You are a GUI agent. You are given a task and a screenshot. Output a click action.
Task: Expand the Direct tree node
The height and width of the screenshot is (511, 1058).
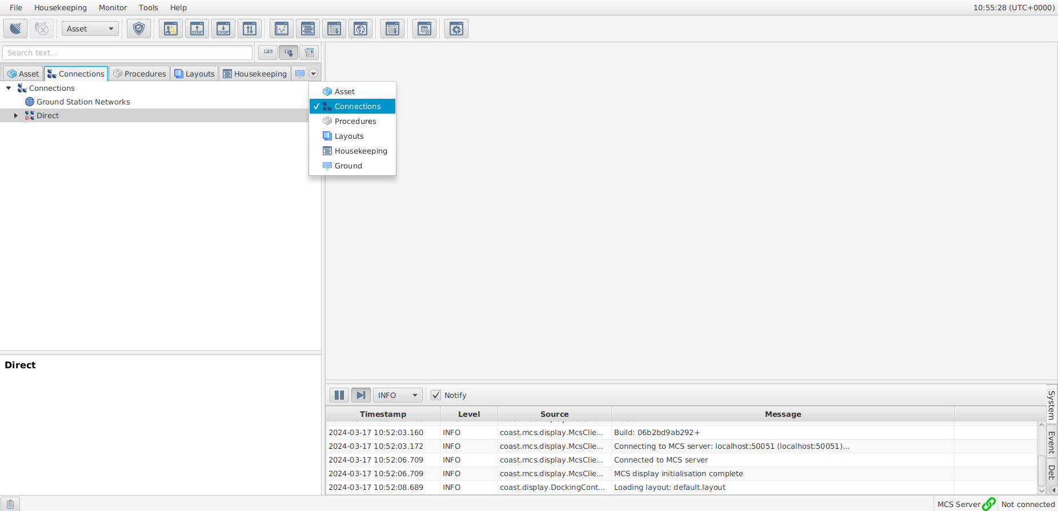[16, 115]
